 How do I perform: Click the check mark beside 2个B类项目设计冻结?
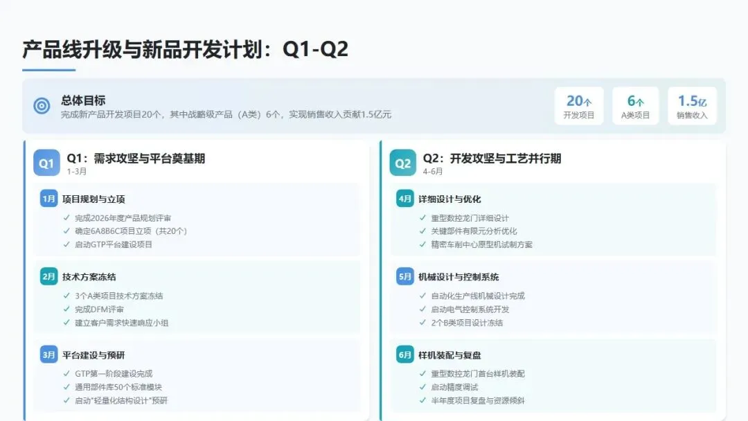[x=422, y=322]
